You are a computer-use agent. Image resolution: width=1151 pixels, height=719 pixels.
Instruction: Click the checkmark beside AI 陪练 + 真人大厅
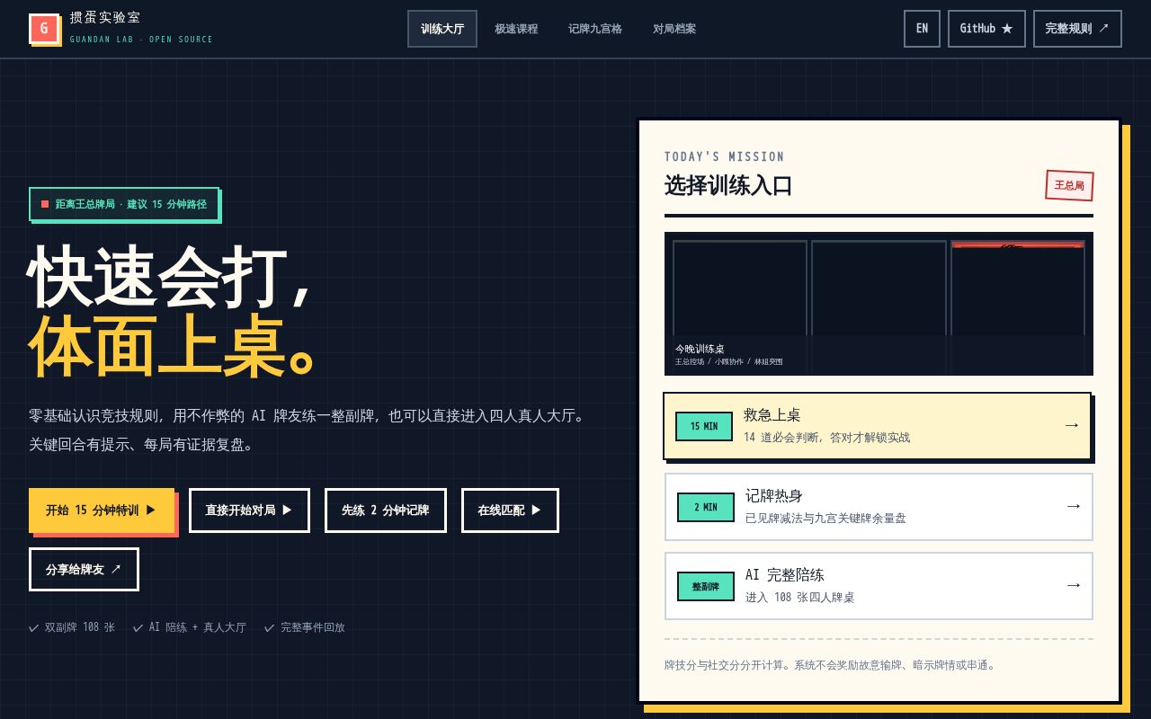(138, 627)
